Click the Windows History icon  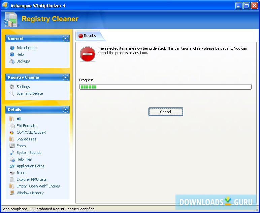[12, 193]
